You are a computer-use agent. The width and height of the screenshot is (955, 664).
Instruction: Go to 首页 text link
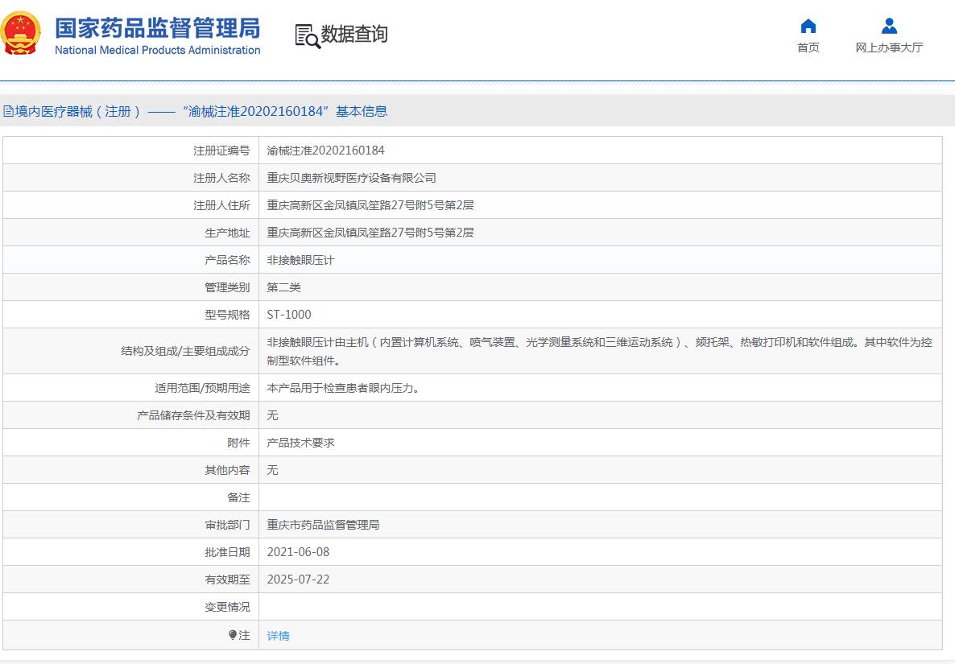(808, 47)
